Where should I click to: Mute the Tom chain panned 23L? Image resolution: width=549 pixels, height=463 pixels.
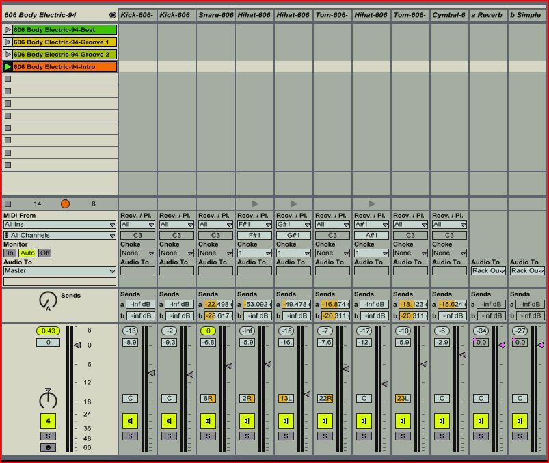pos(403,421)
